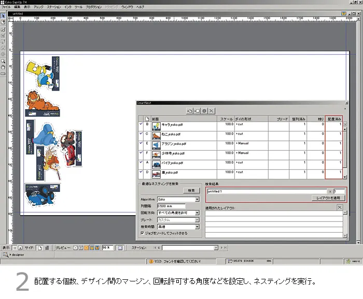Click the 検索 search button
Screen dimensions: 363x299
[191, 190]
